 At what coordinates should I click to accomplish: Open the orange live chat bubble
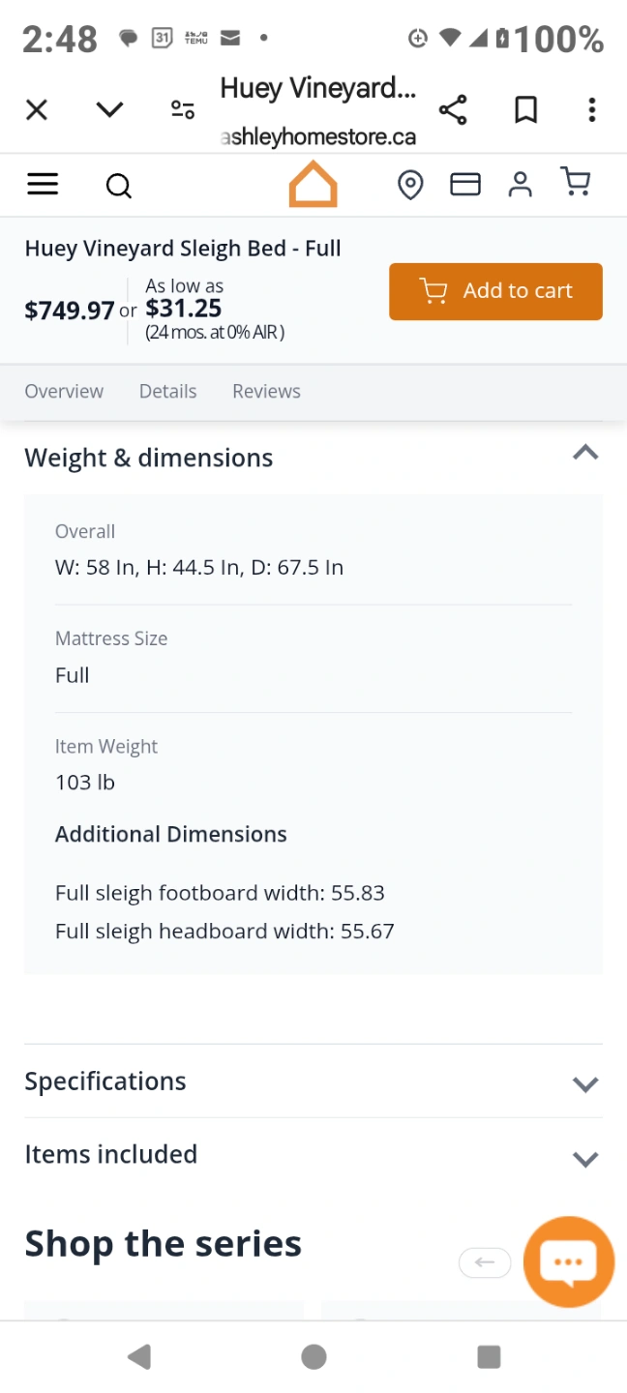click(x=568, y=1261)
